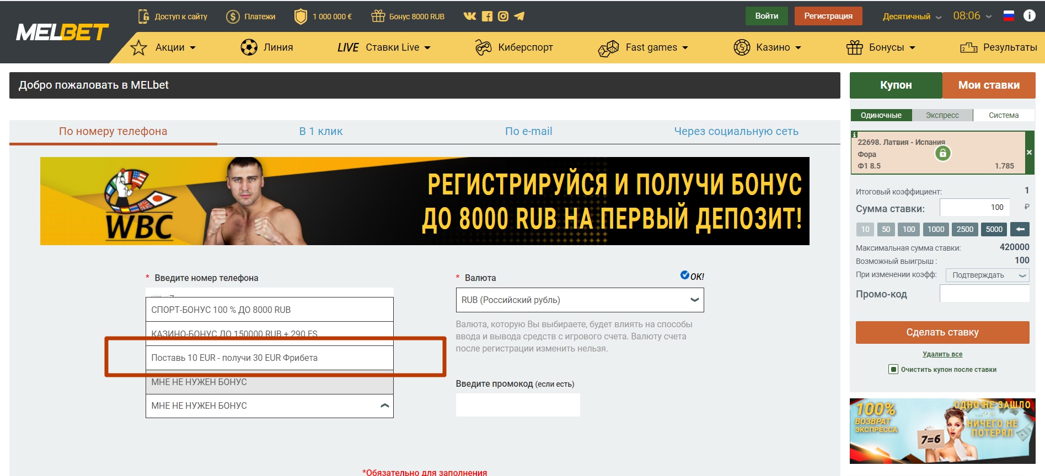The height and width of the screenshot is (476, 1045).
Task: Open the Facebook social icon
Action: [x=487, y=16]
